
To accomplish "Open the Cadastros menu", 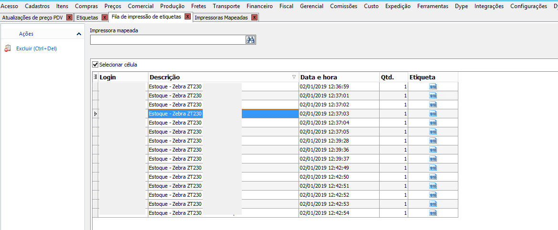I will [x=37, y=6].
